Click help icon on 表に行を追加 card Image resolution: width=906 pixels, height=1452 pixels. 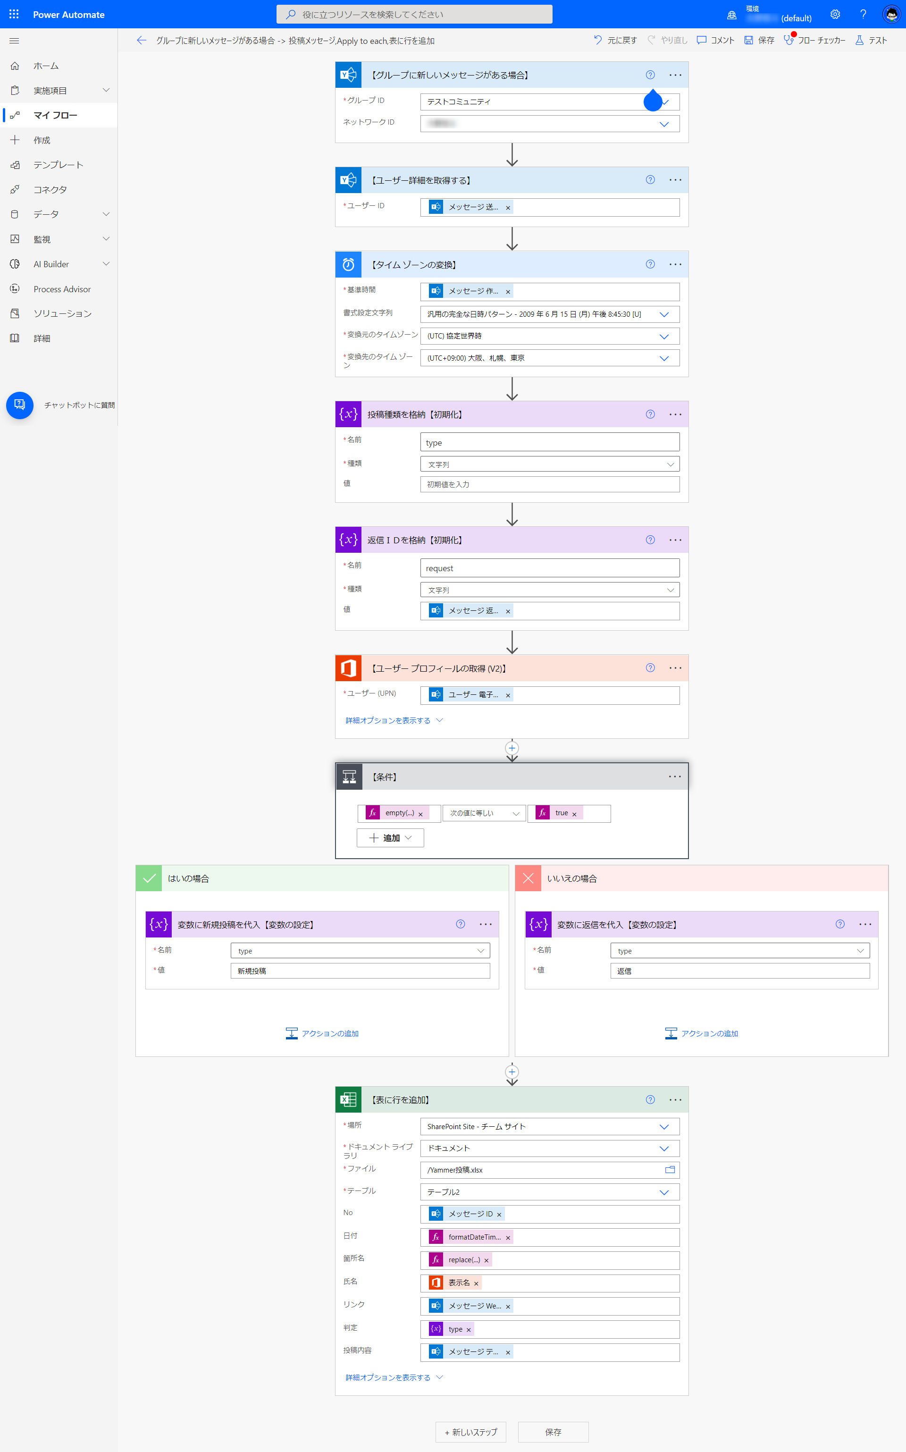[x=650, y=1099]
